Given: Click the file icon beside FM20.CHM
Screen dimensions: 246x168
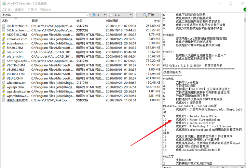Looking at the screenshot, I should [x=4, y=48].
